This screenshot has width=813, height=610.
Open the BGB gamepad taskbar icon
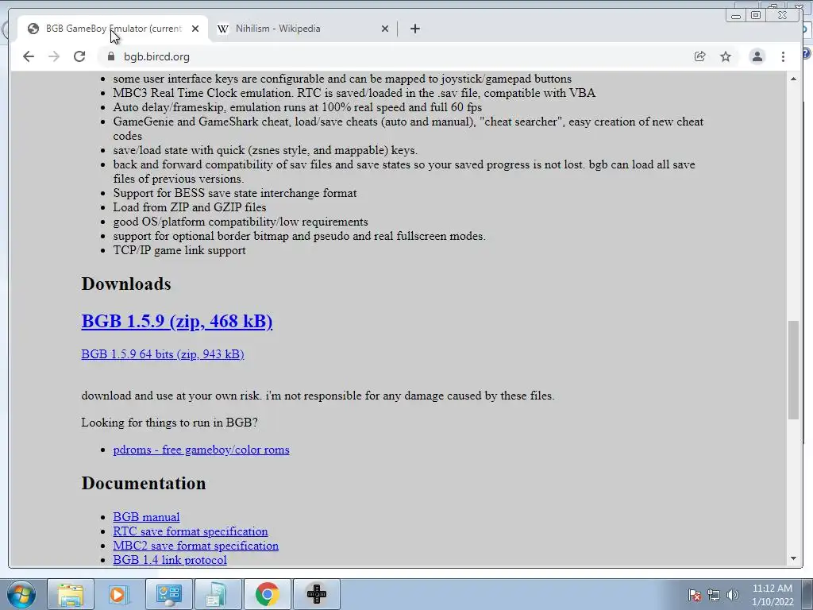(x=317, y=594)
